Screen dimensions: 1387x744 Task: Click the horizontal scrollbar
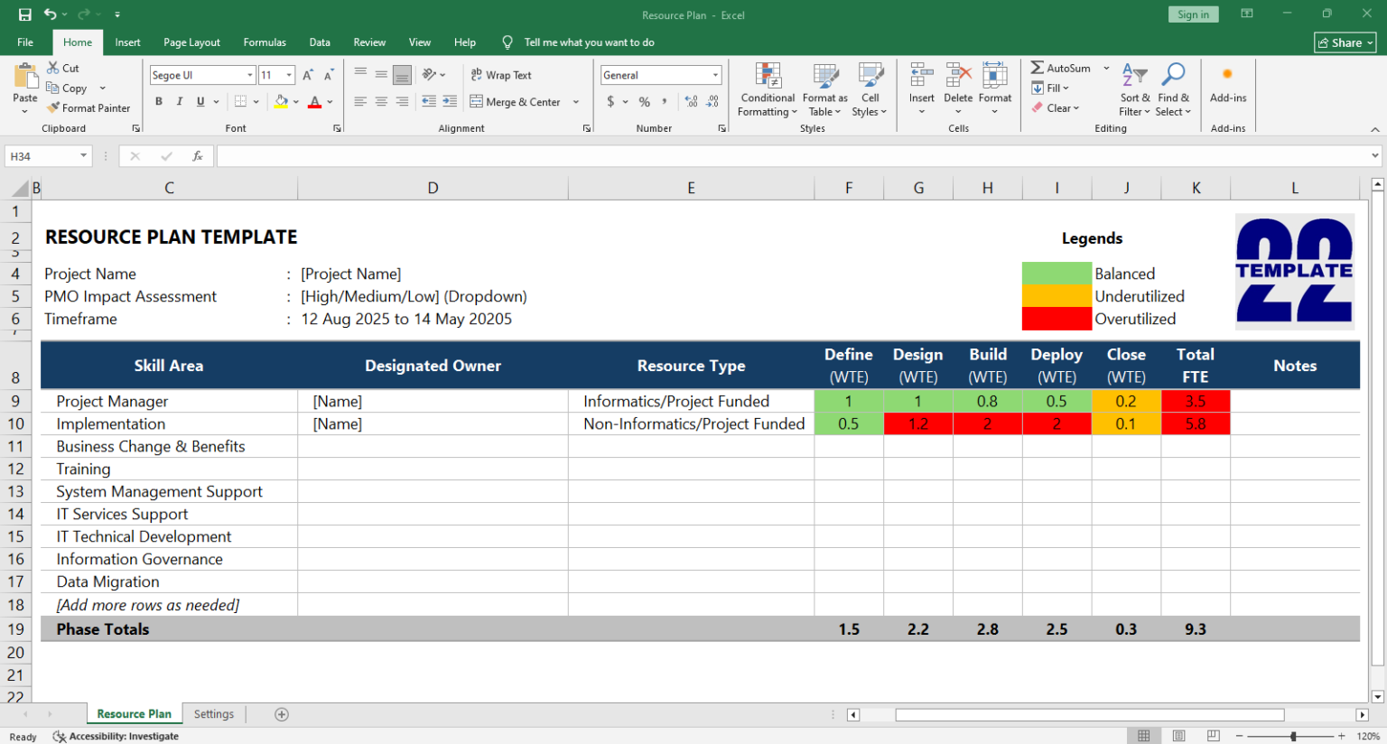point(1089,714)
